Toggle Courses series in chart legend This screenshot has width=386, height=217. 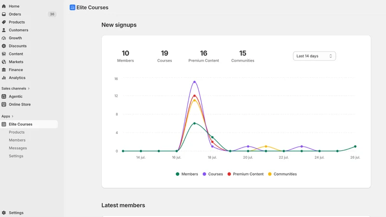pos(213,174)
